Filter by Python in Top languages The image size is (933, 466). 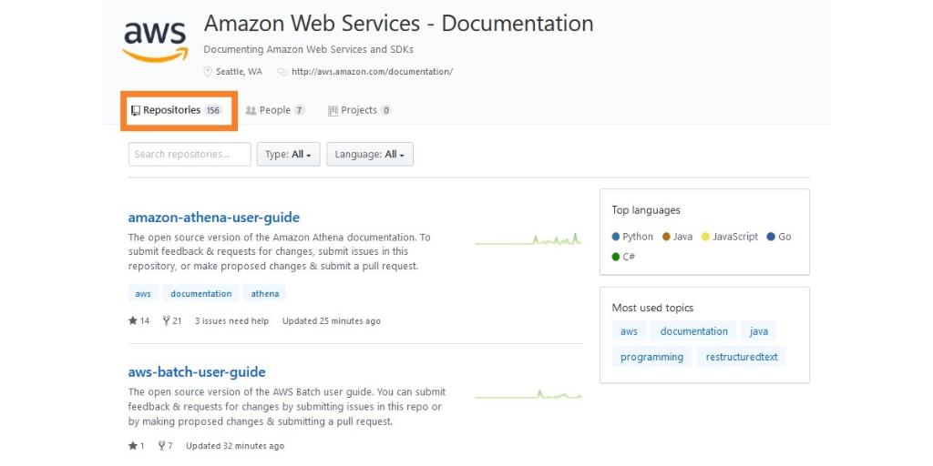click(632, 237)
